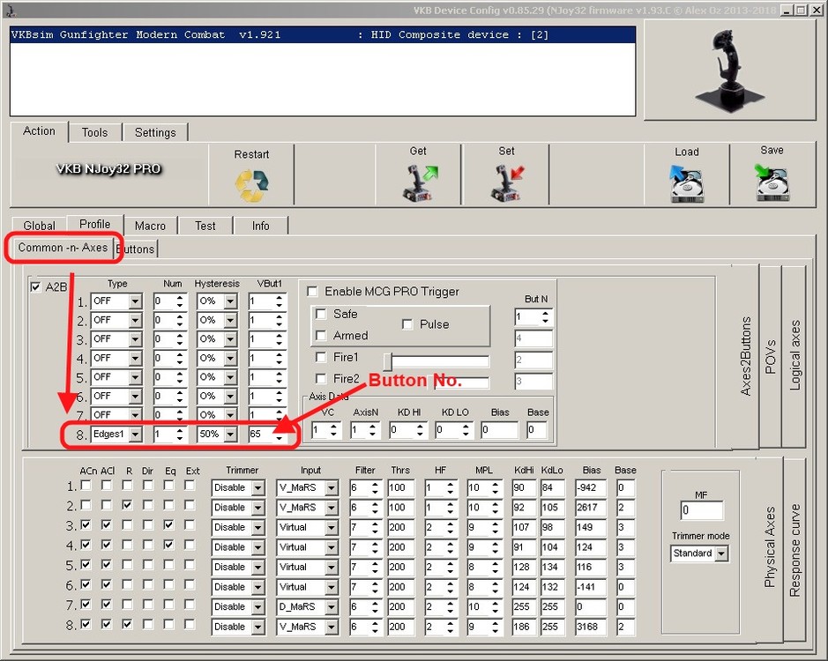Click the MF input field
828x661 pixels.
click(701, 510)
